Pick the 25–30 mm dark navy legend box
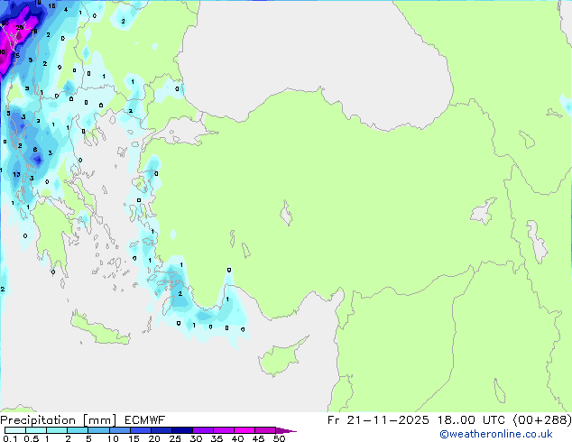Screen dimensions: 572x442 tap(182, 430)
